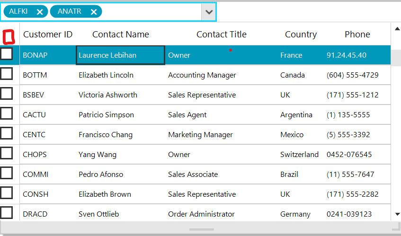Click the horizontal scrollbar thumb
Viewport: 401px width, 236px height.
pyautogui.click(x=202, y=229)
